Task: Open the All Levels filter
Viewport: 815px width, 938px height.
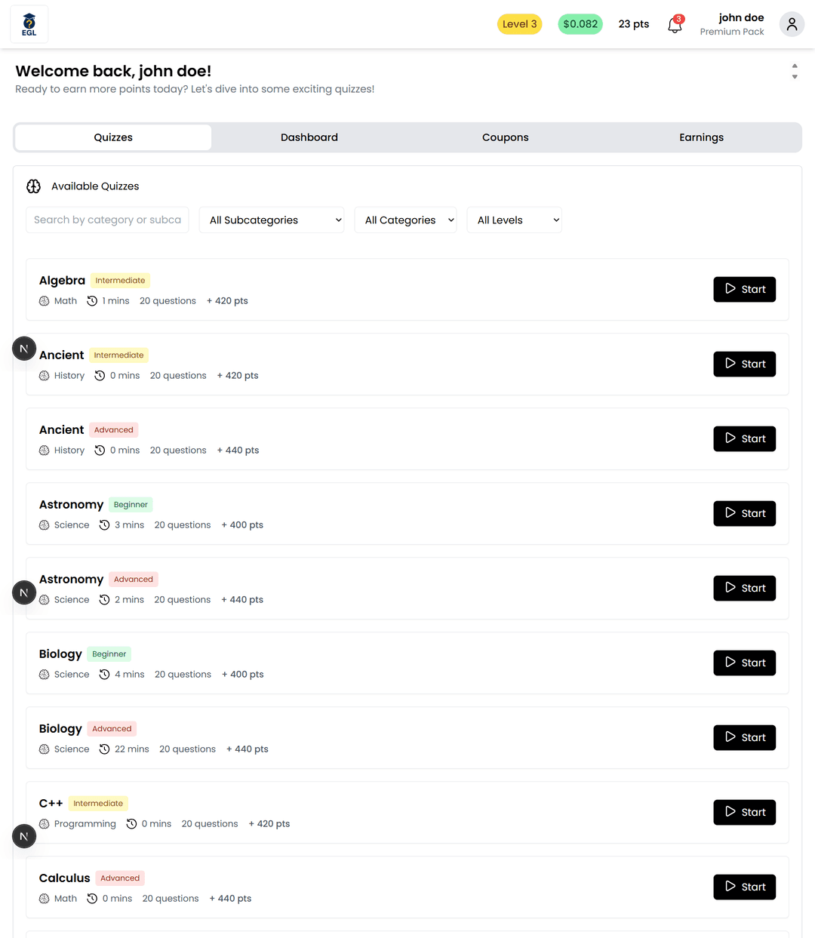Action: pos(514,220)
